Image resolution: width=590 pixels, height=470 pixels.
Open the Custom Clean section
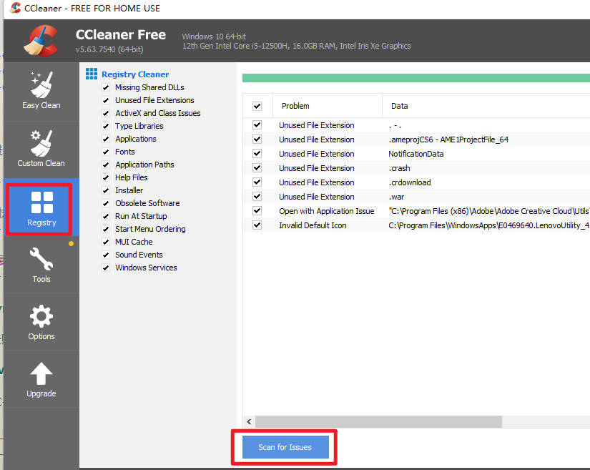coord(41,149)
